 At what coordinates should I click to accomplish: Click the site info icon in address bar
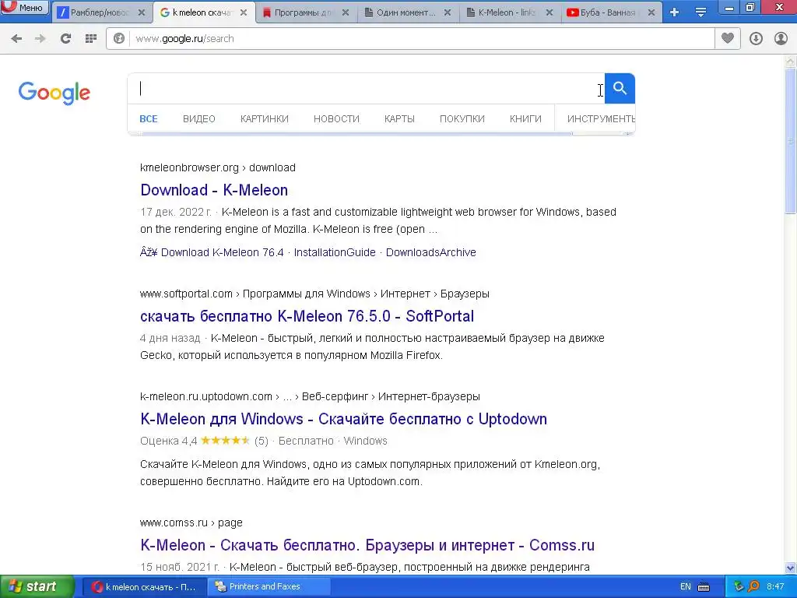119,39
